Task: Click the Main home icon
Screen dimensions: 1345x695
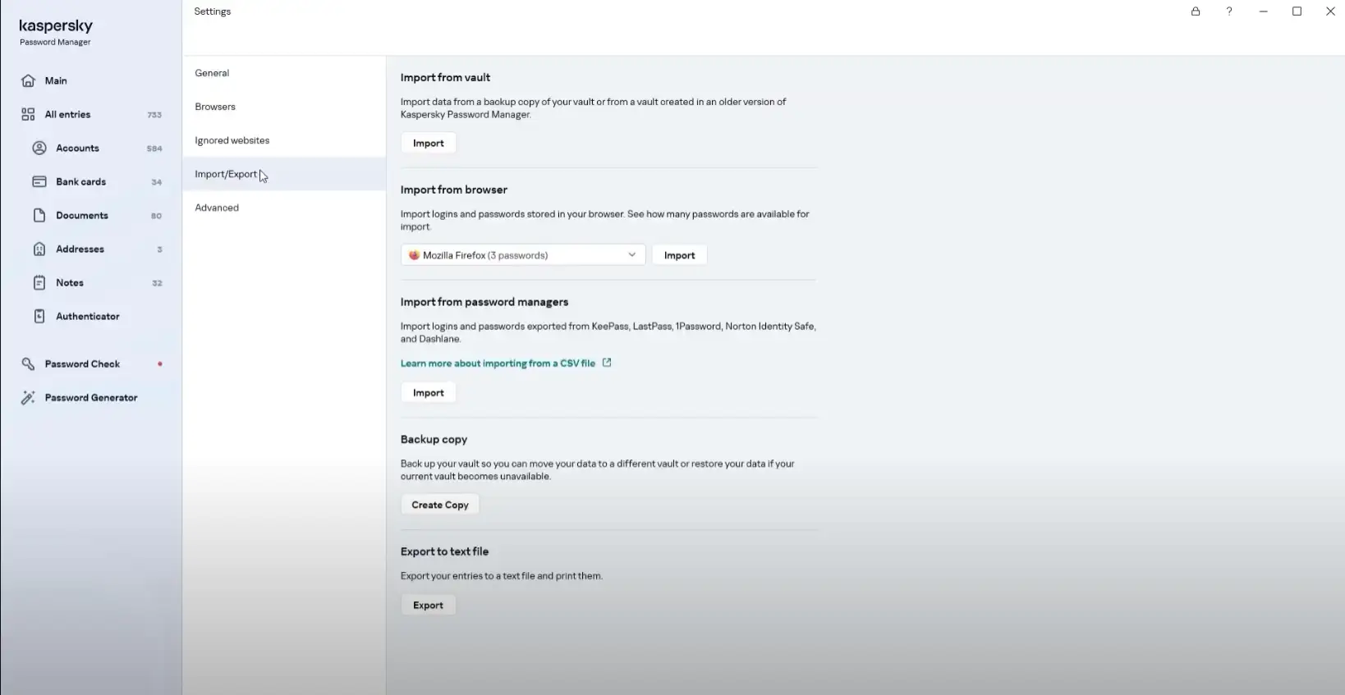Action: (x=28, y=80)
